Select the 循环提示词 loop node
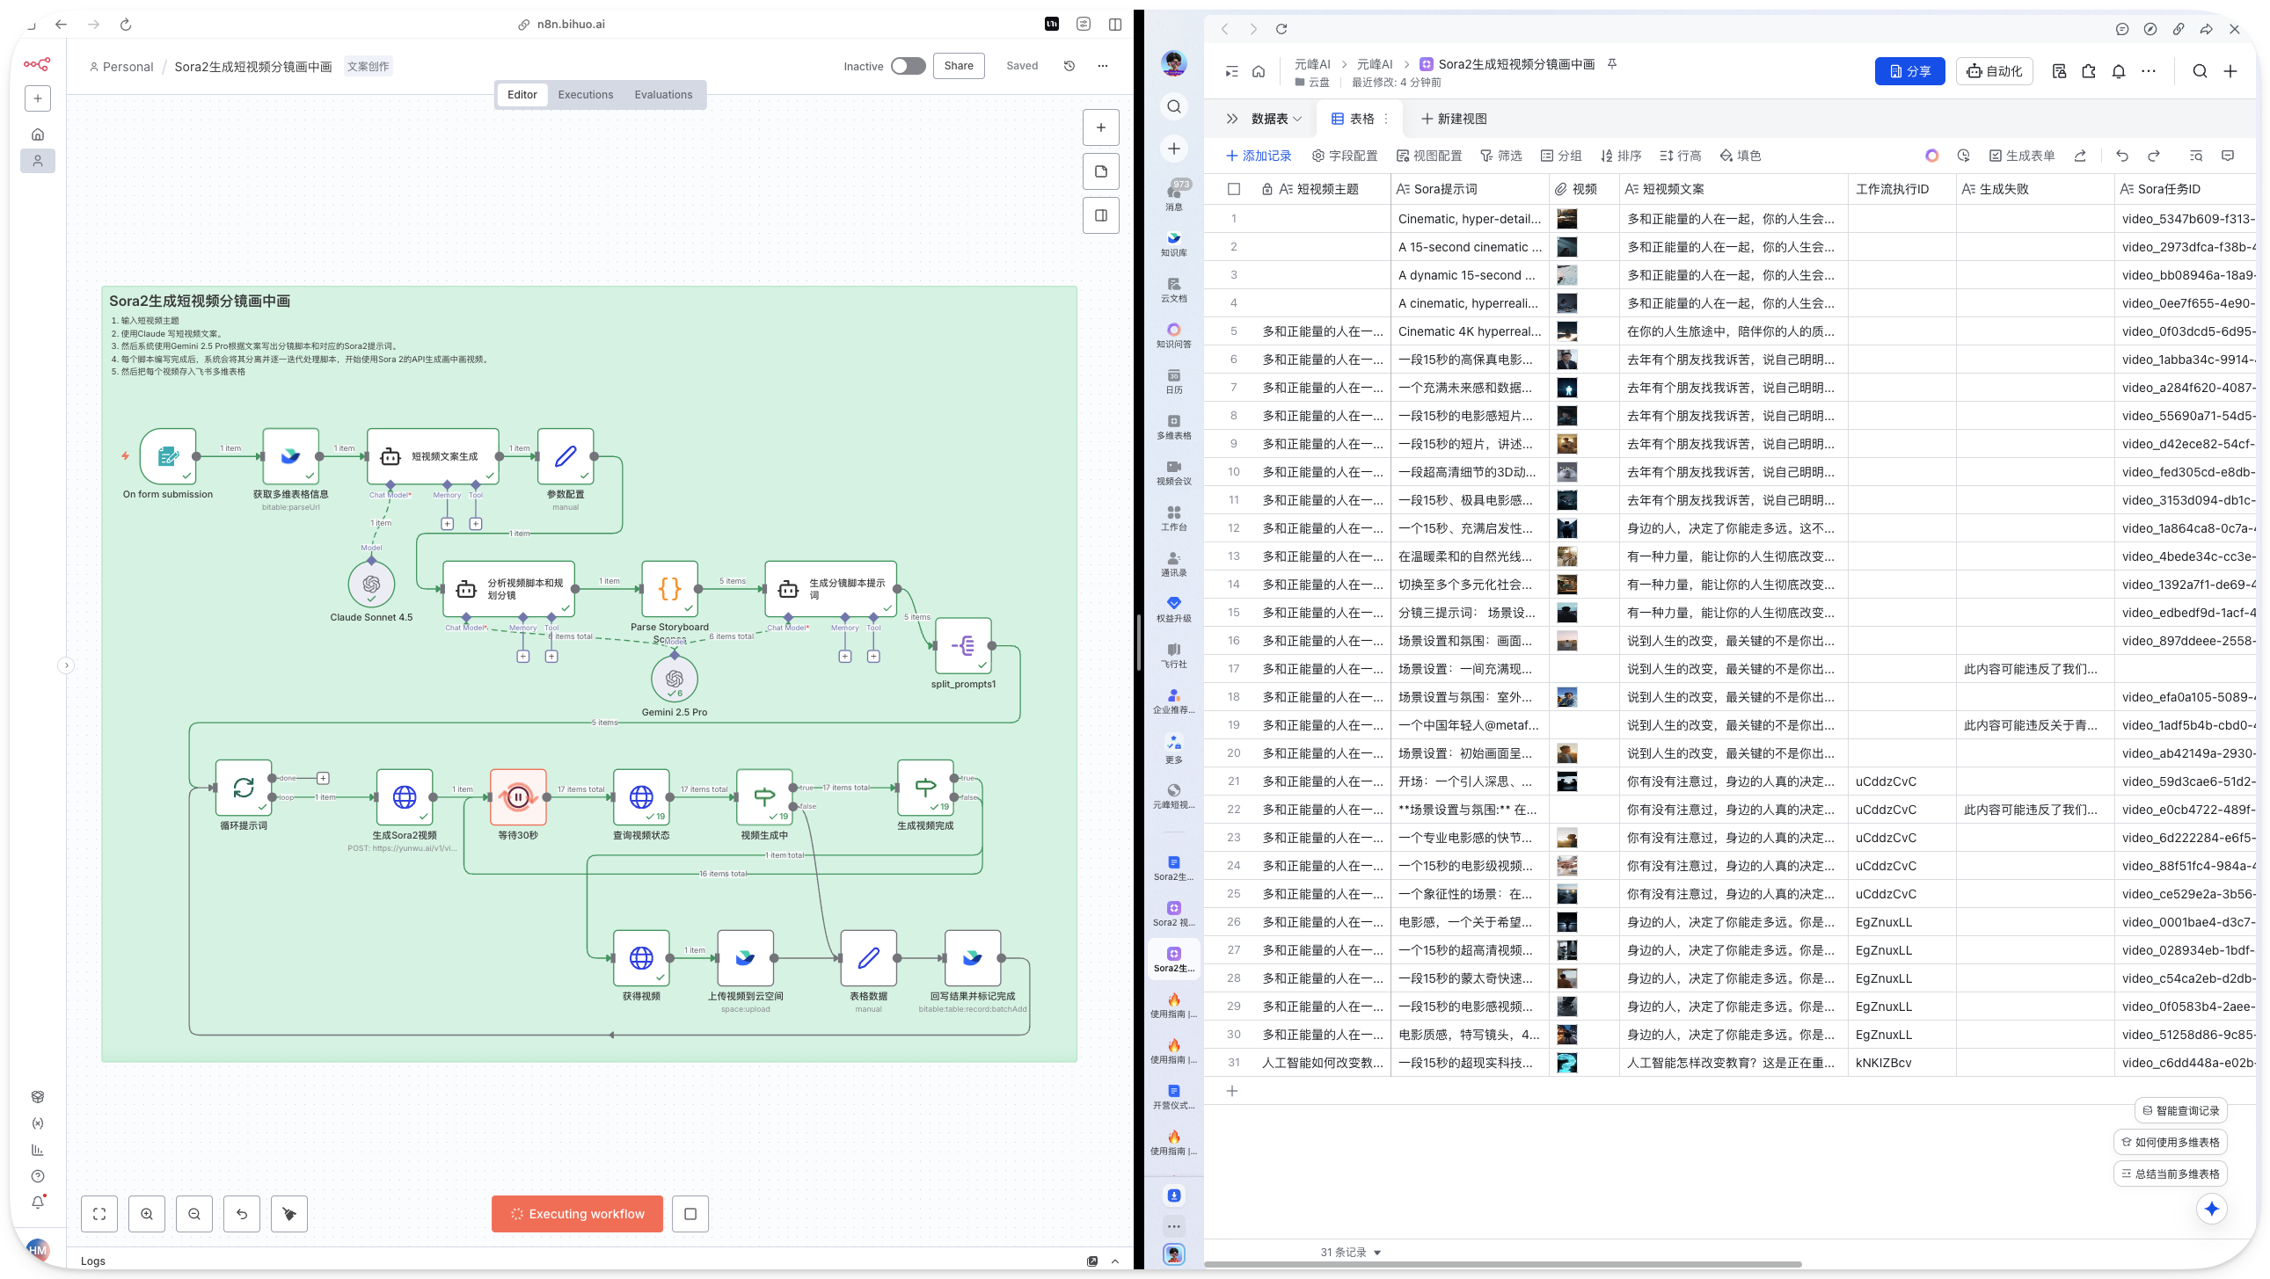Viewport: 2270px width, 1279px height. coord(245,788)
